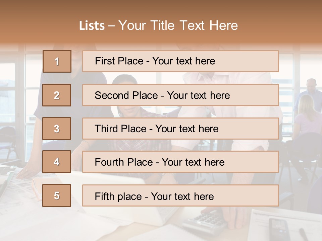Select the Your Title Text Here heading
Screen dimensions: 322x241
click(178, 25)
